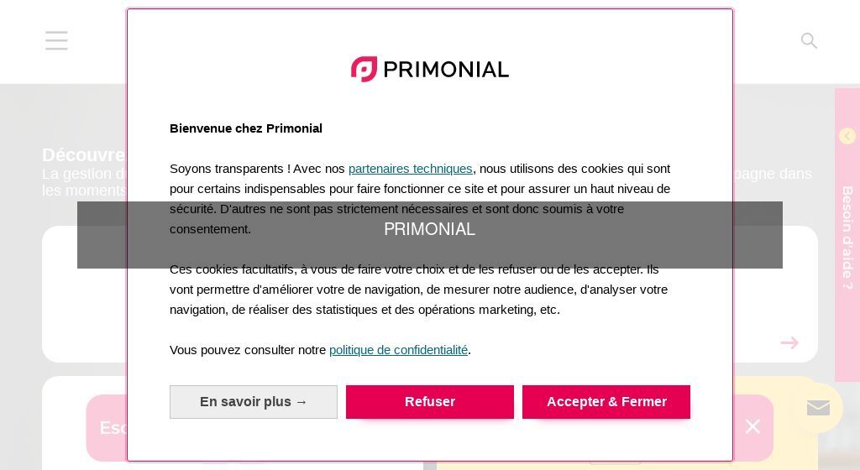Open the hamburger menu icon
This screenshot has width=860, height=470.
pyautogui.click(x=56, y=40)
